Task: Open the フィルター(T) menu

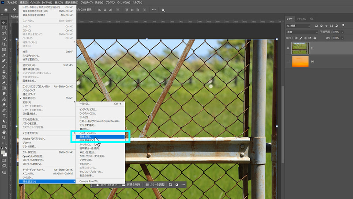Action: (x=86, y=3)
